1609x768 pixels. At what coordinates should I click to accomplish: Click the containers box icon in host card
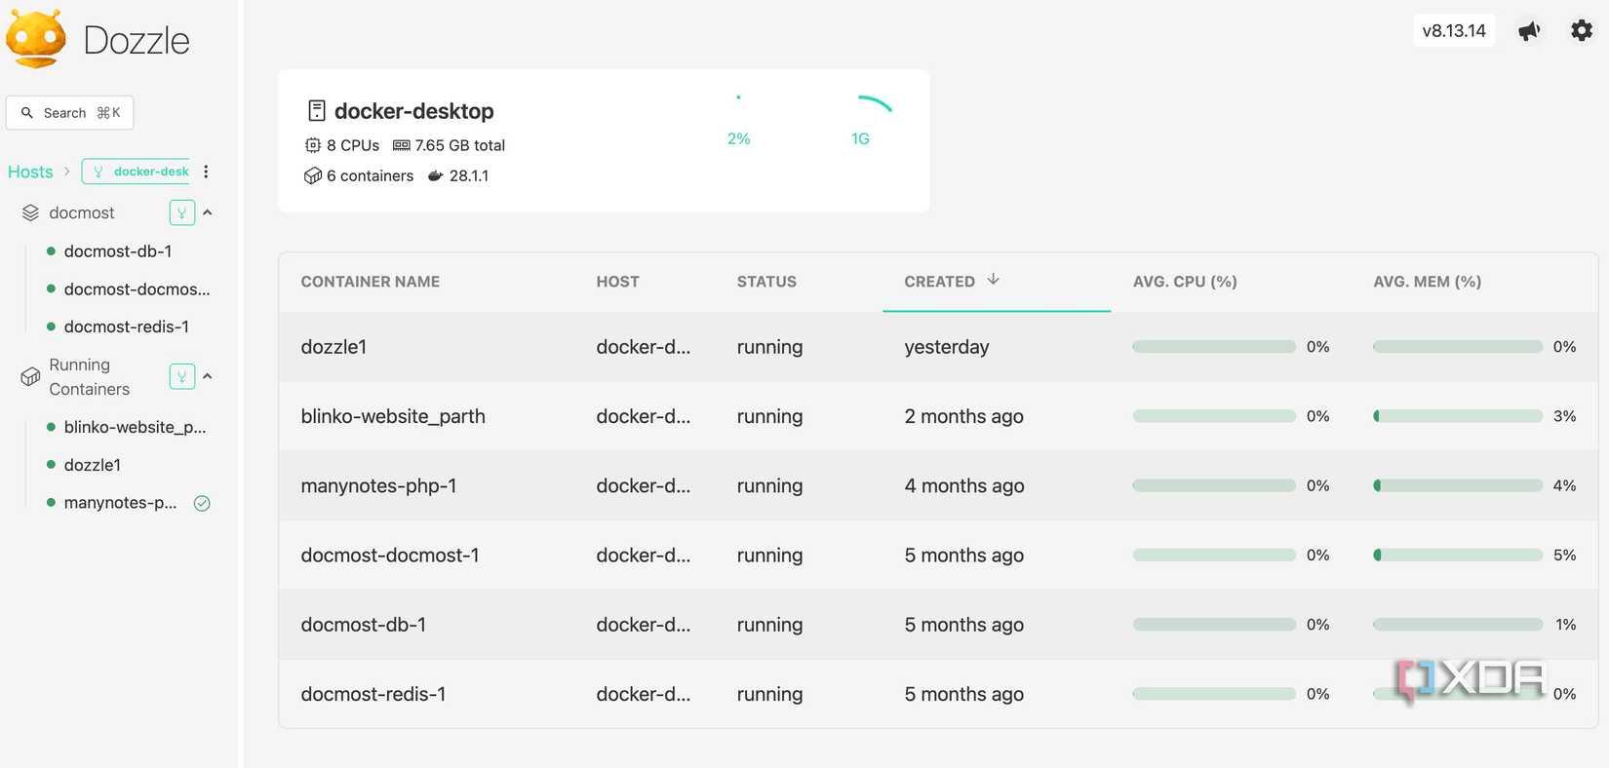[x=313, y=175]
